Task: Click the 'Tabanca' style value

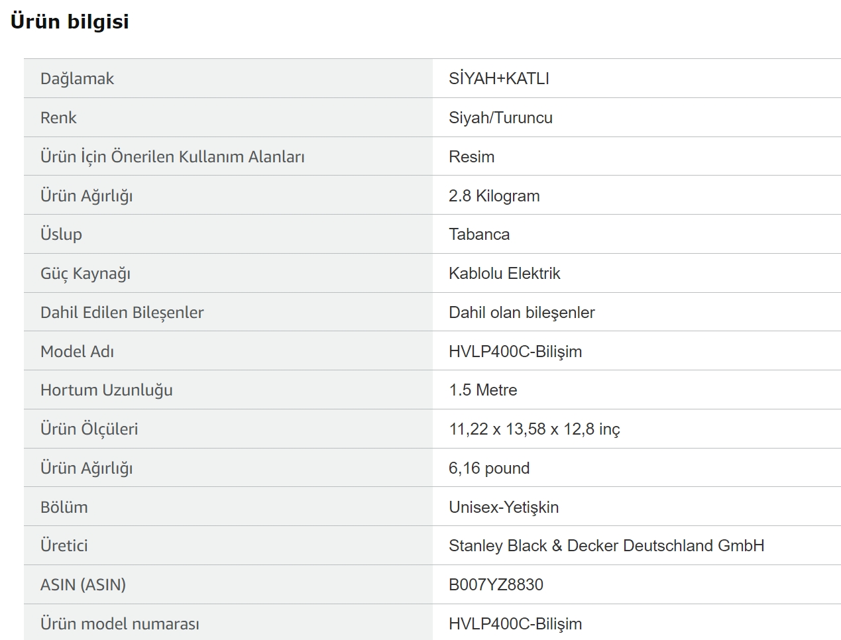Action: click(x=479, y=234)
